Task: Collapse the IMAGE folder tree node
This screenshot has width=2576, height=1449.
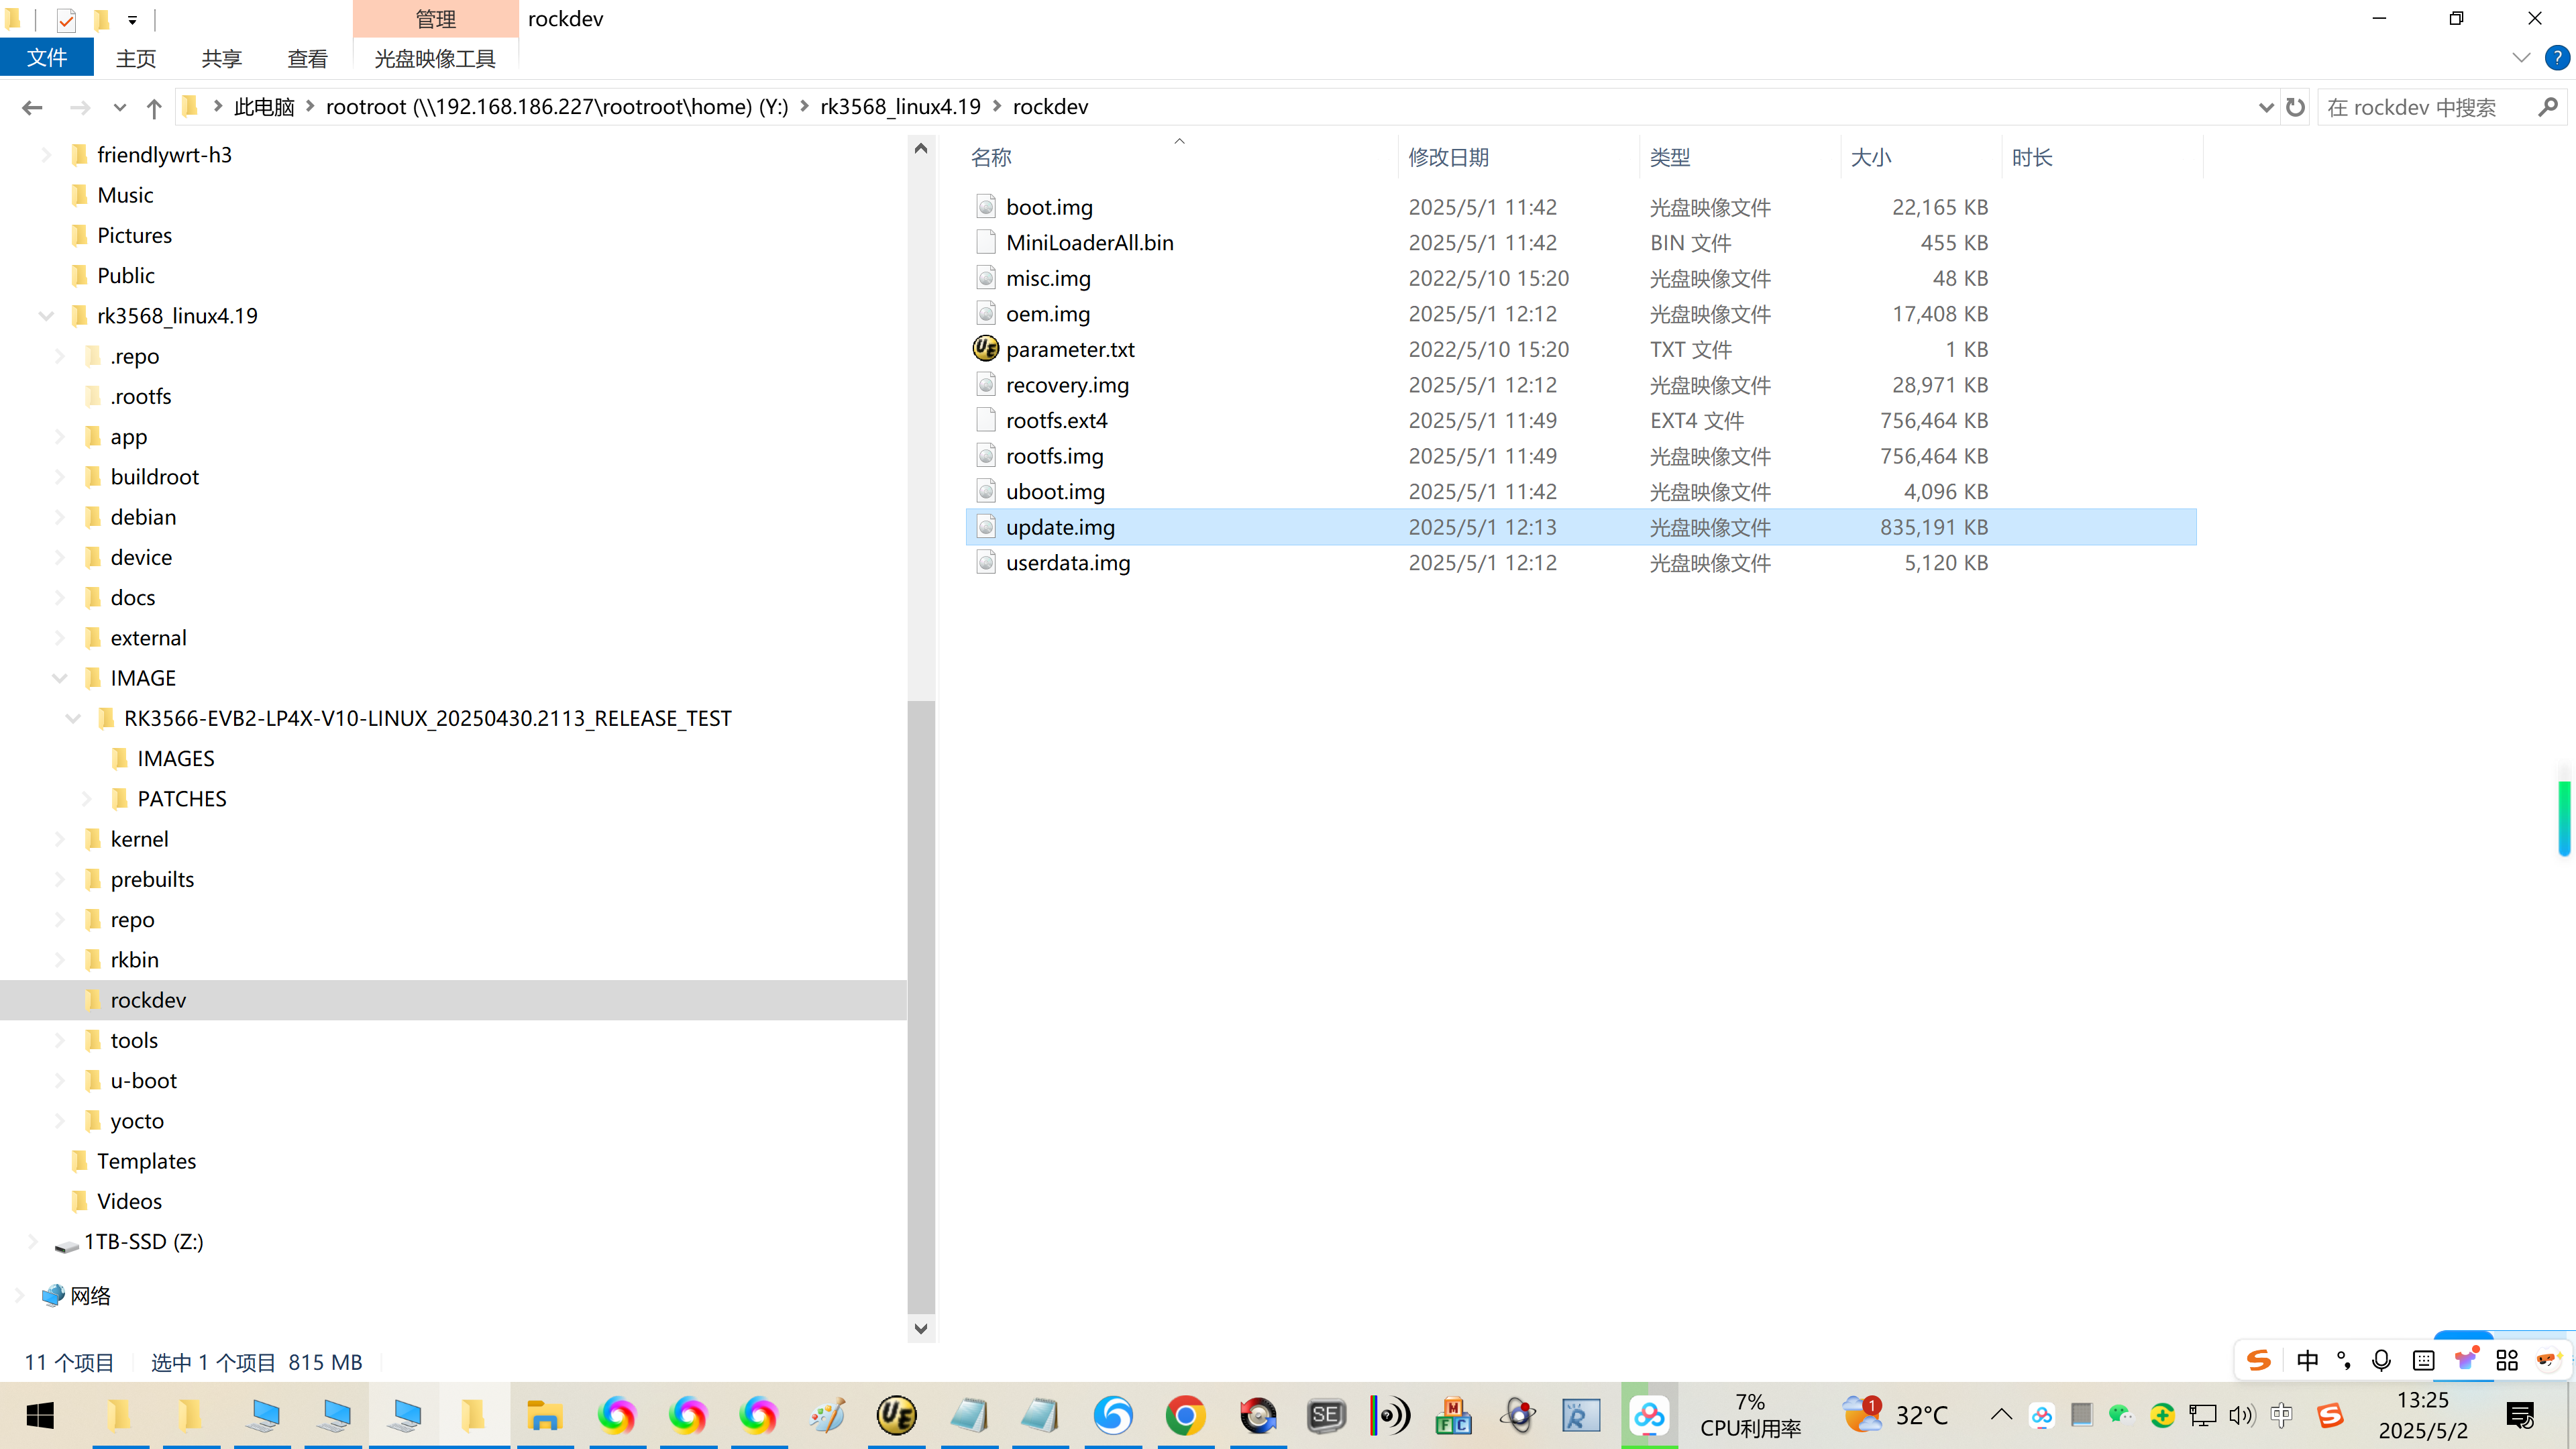Action: click(x=60, y=678)
